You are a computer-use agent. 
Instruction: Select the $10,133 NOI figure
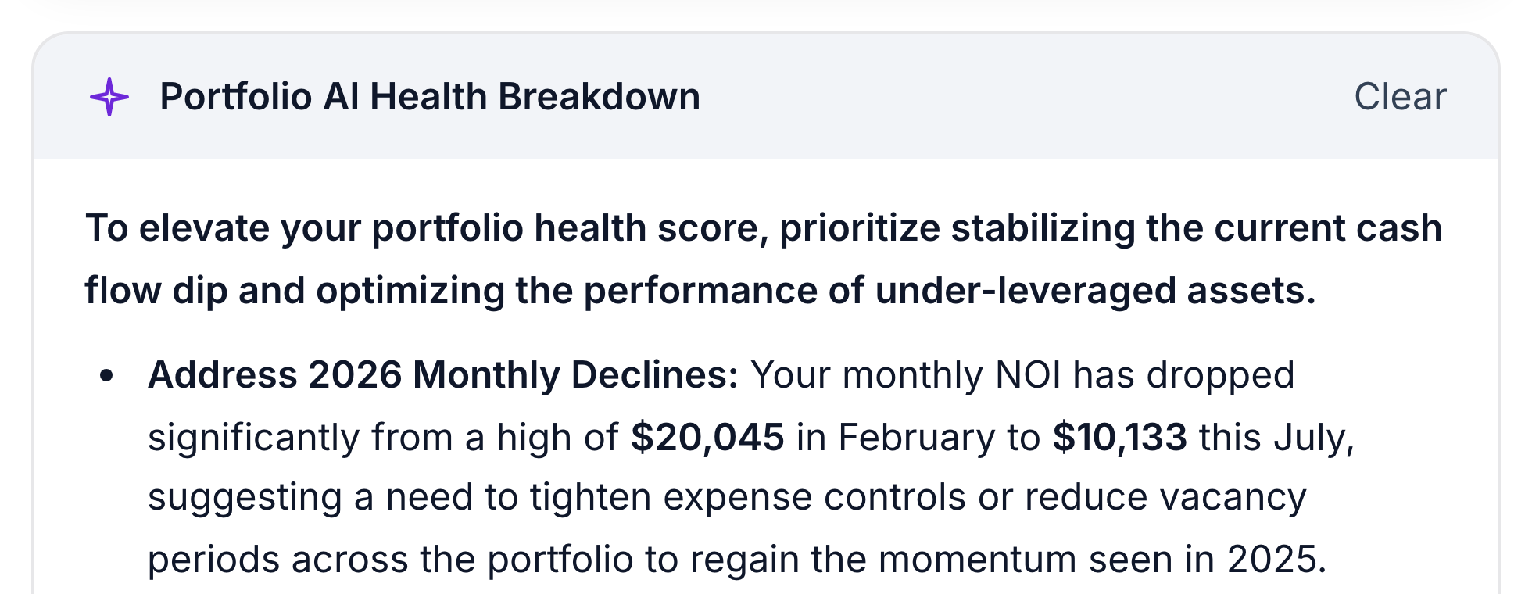tap(1119, 437)
